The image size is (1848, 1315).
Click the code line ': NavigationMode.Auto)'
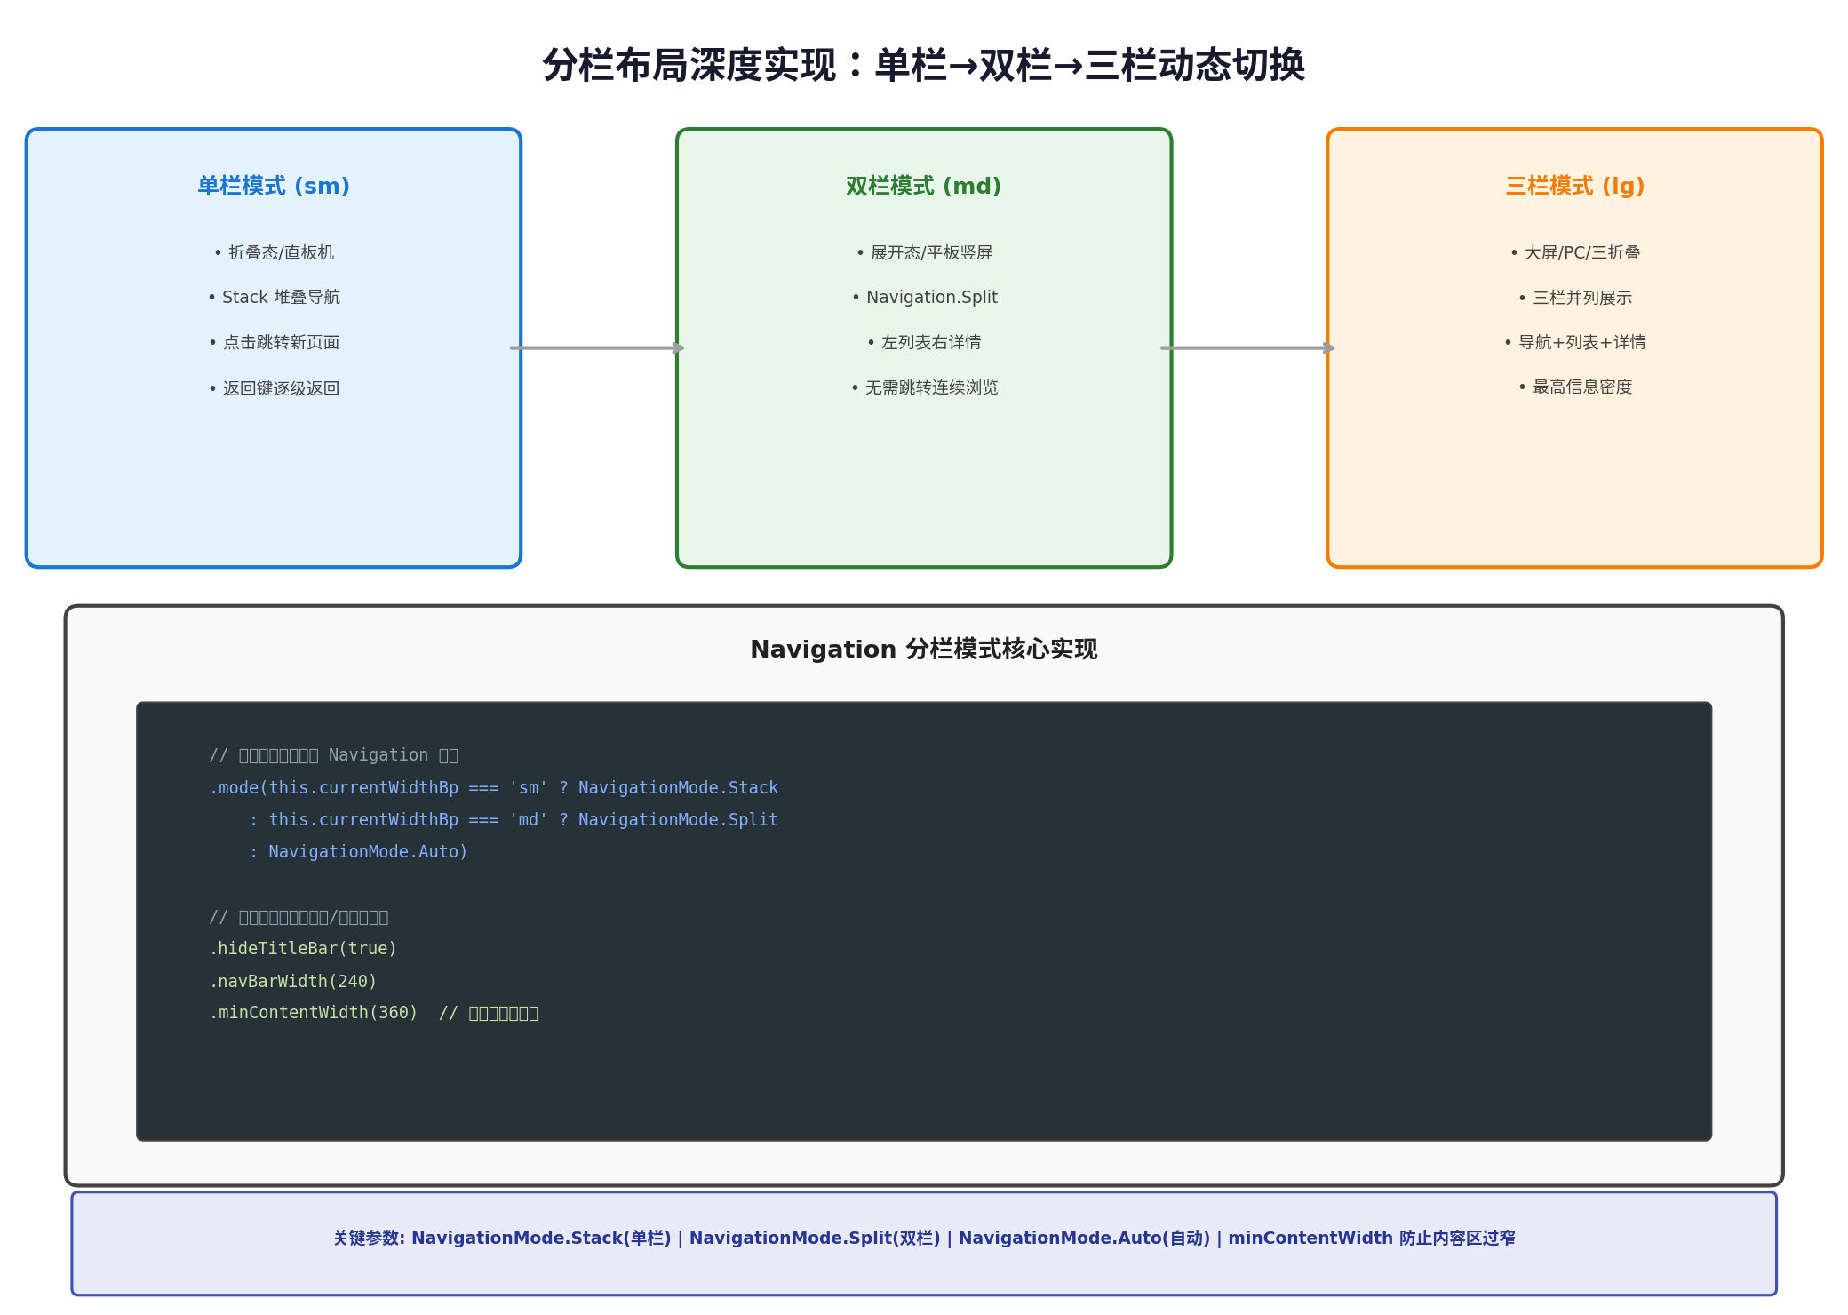[x=358, y=851]
